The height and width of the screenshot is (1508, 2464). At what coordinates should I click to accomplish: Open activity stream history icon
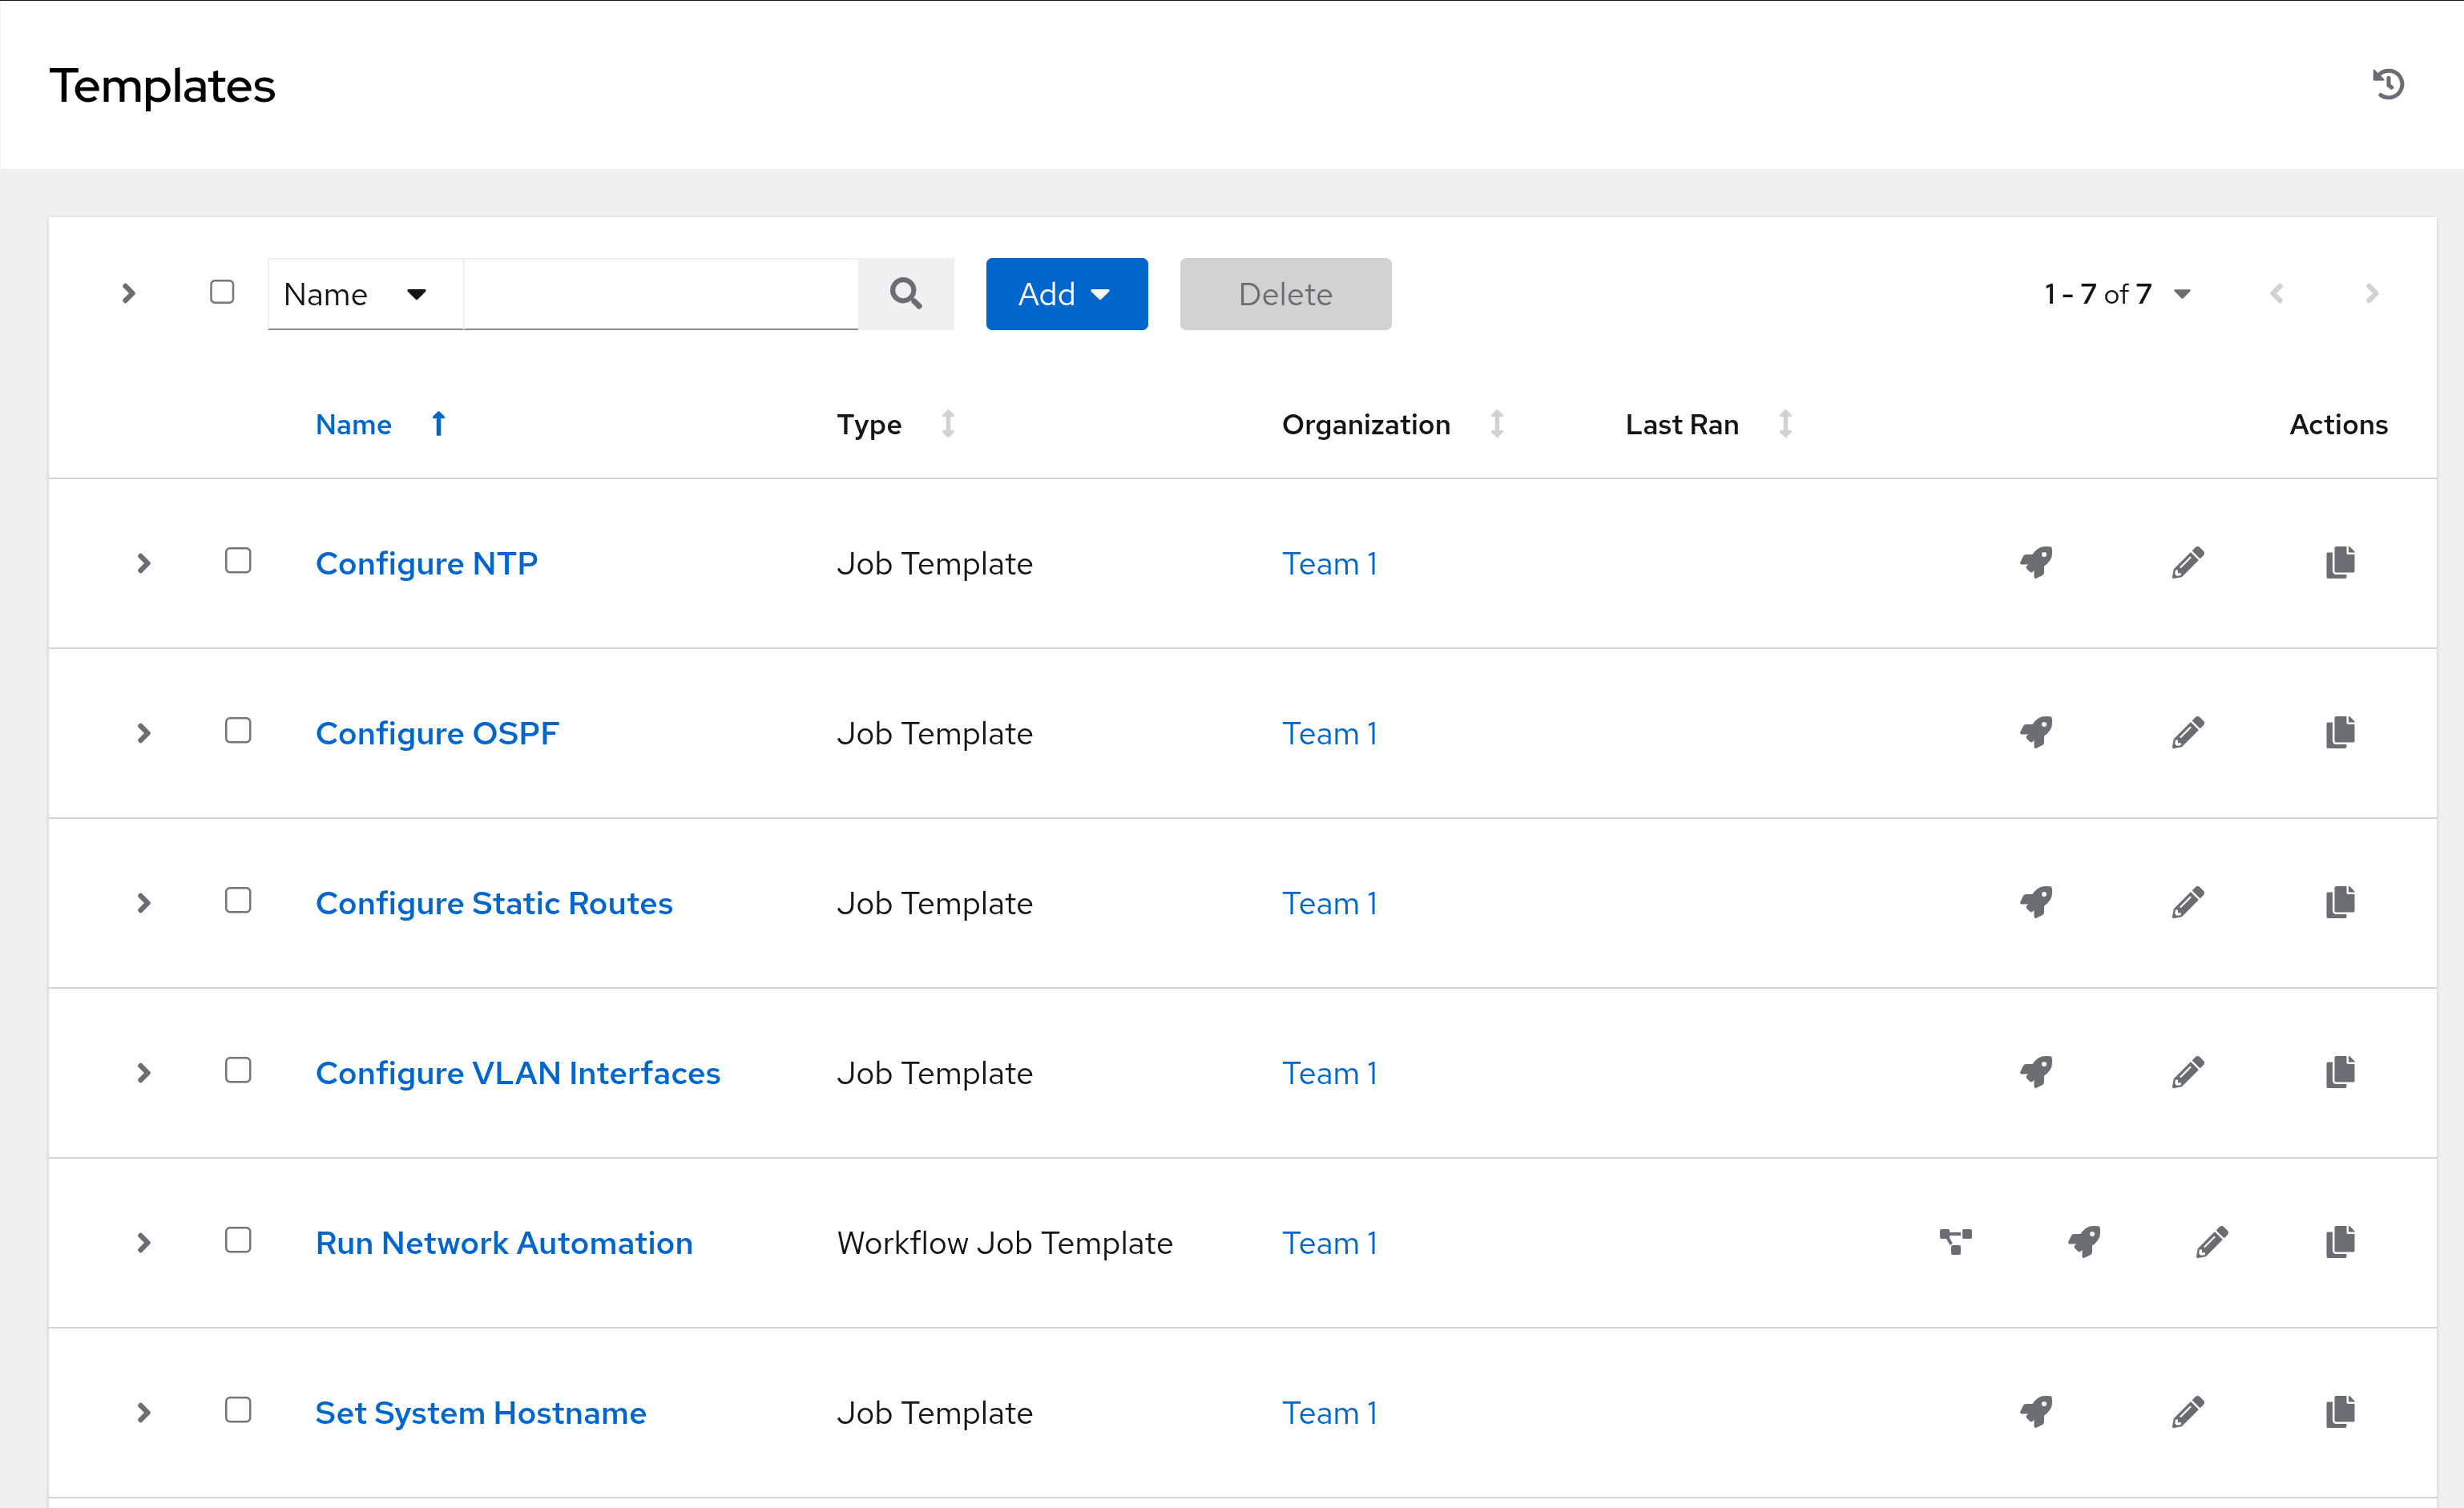(x=2387, y=84)
